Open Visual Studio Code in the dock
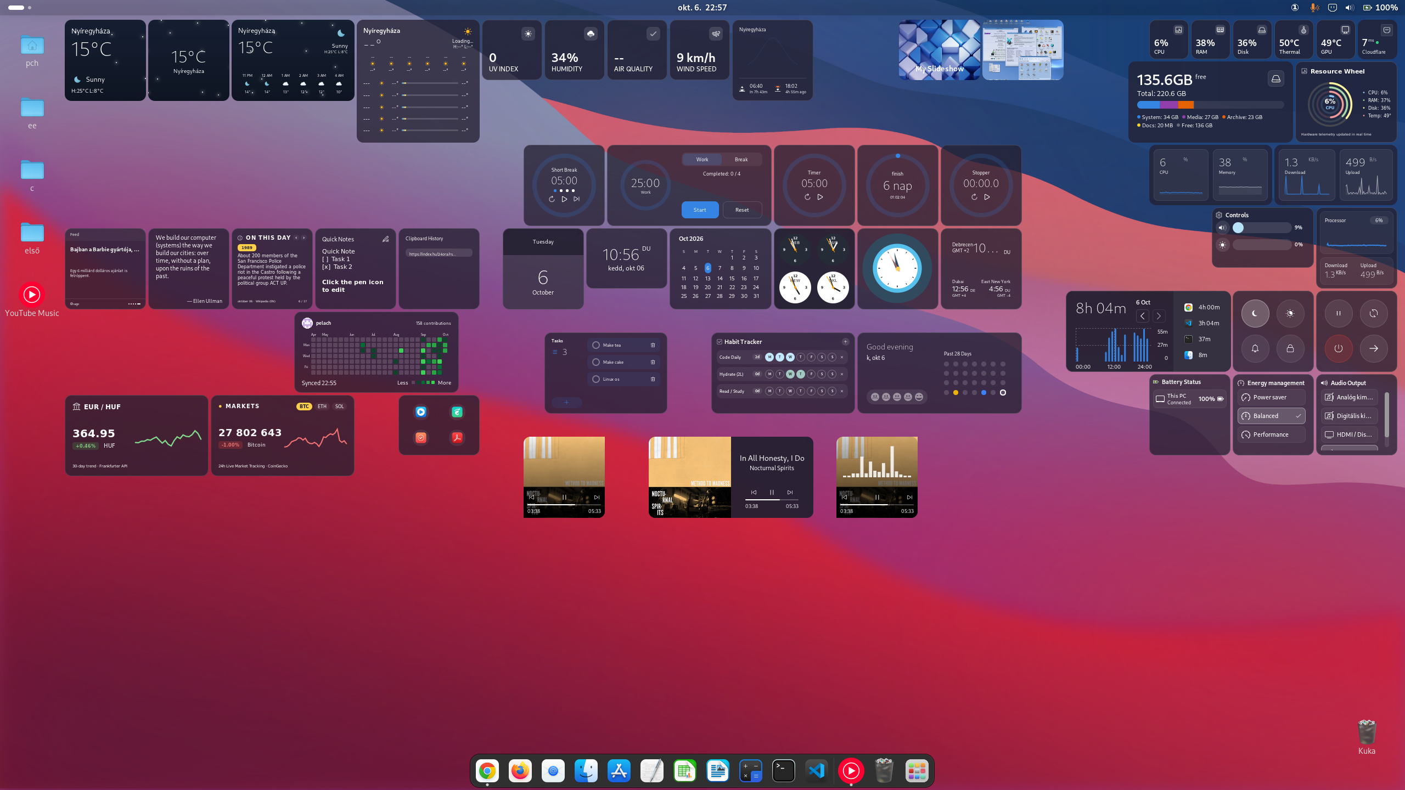 [817, 771]
